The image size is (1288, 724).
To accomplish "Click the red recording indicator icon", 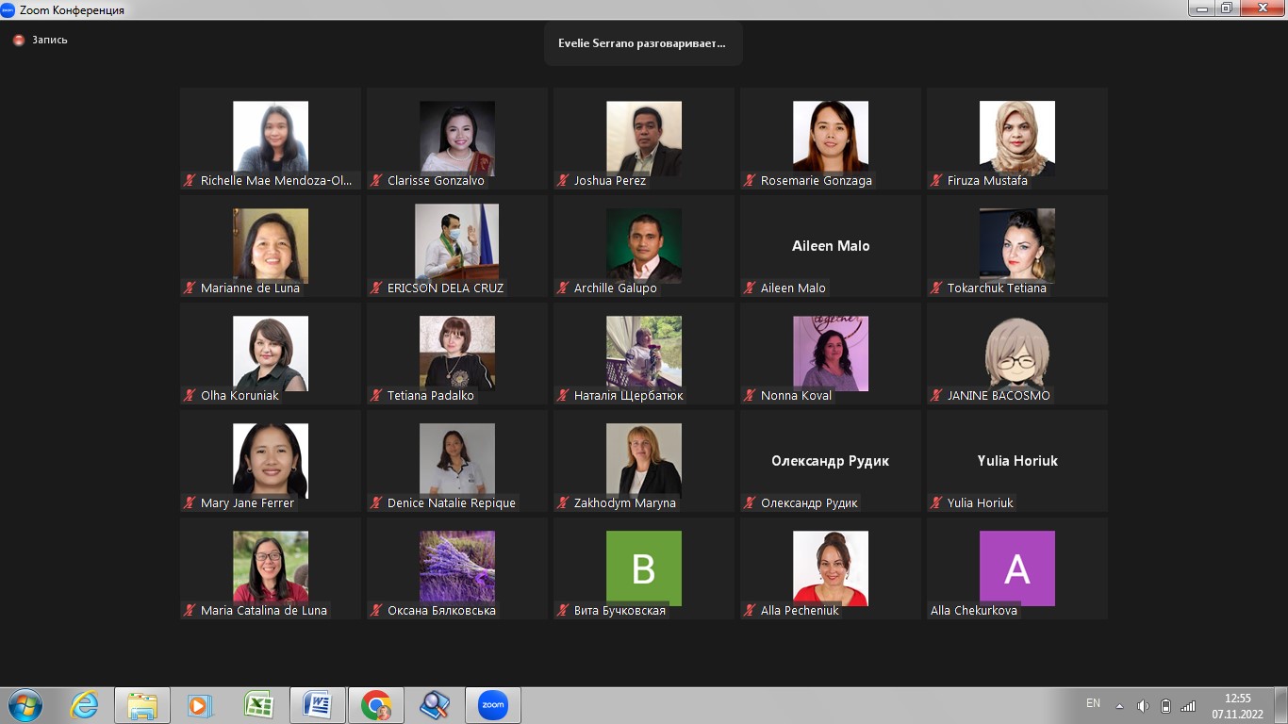I will pyautogui.click(x=18, y=41).
